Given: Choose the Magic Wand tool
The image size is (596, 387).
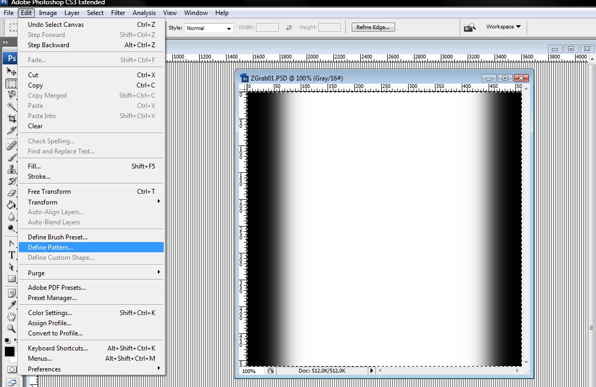Looking at the screenshot, I should tap(11, 106).
